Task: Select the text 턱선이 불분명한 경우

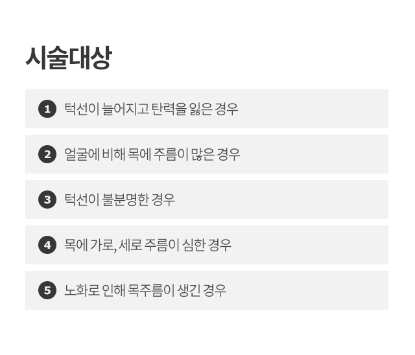Action: (x=119, y=200)
